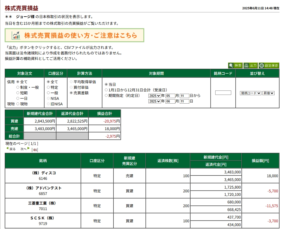
Task: Click the 設定保存 save settings button
Action: (269, 65)
